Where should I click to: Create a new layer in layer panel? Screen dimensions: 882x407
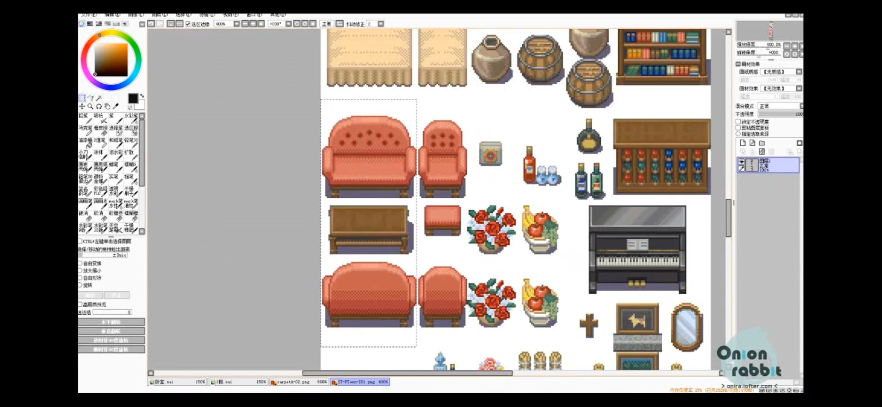(743, 143)
